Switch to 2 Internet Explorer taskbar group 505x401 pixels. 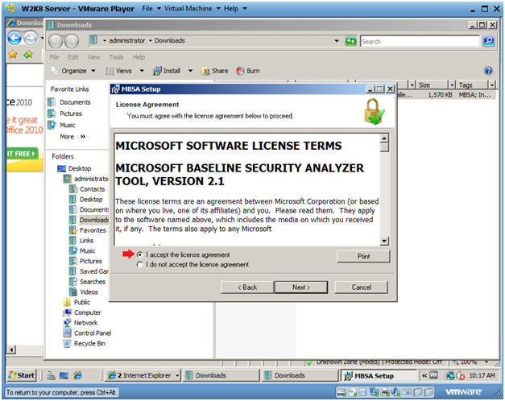pyautogui.click(x=143, y=375)
